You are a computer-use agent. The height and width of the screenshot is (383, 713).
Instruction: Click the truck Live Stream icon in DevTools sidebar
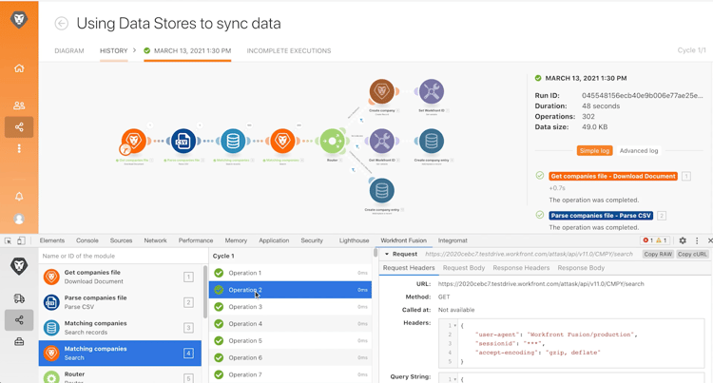click(x=19, y=298)
